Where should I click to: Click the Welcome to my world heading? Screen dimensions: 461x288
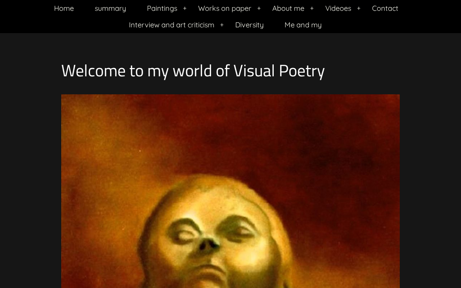193,71
